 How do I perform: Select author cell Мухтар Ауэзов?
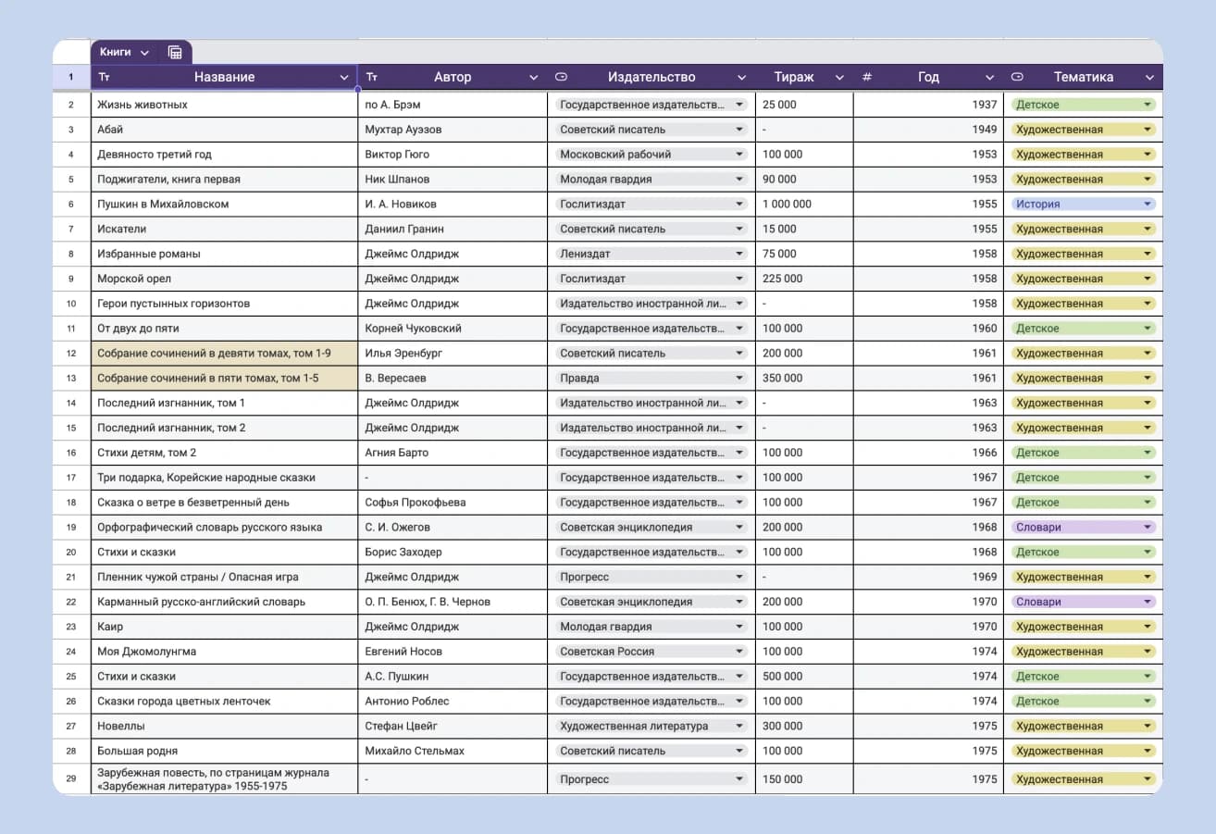[453, 130]
